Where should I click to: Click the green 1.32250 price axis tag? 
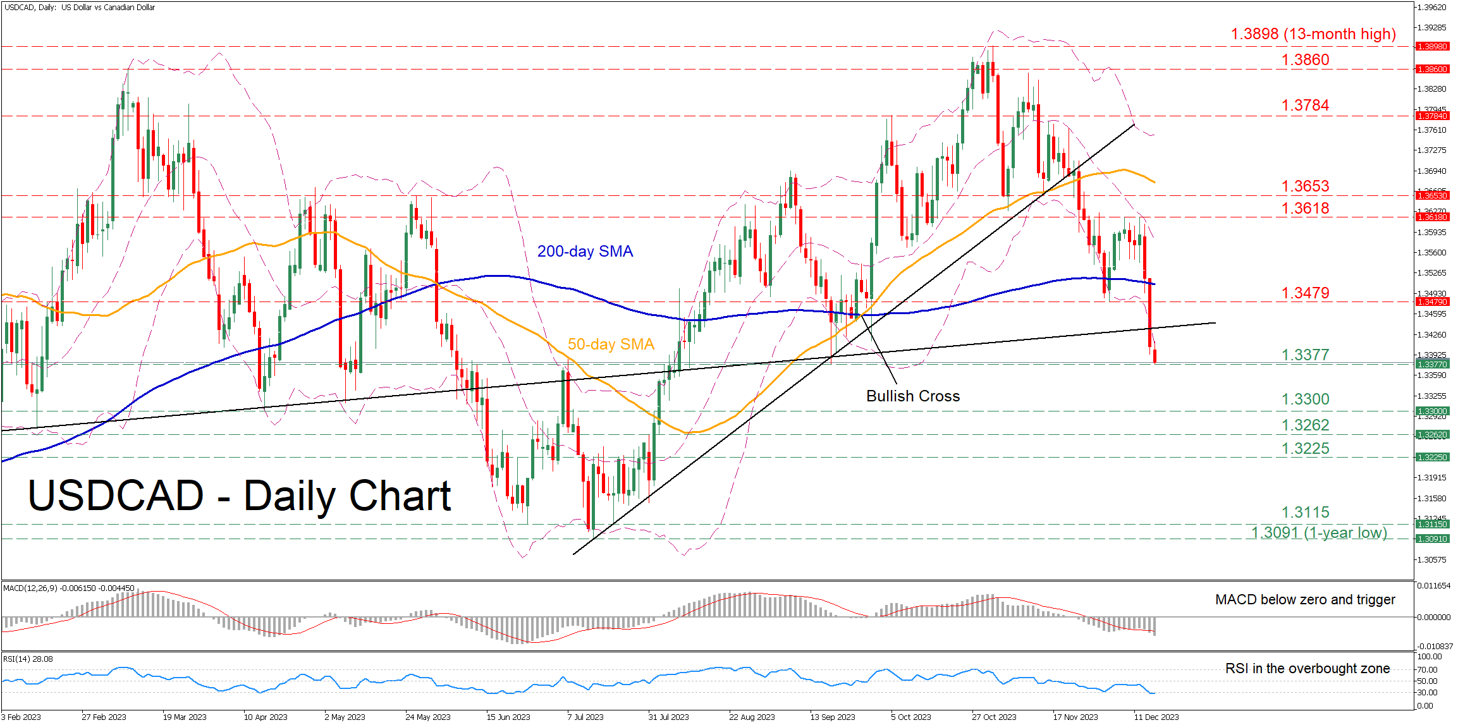[1431, 458]
